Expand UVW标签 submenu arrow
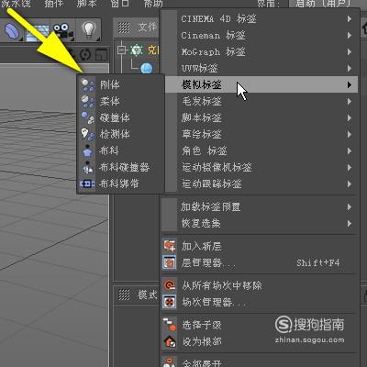Viewport: 367px width, 367px height. coord(350,68)
